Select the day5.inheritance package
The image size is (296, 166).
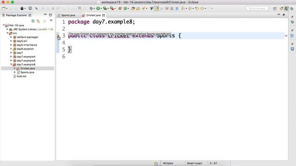pos(27,45)
